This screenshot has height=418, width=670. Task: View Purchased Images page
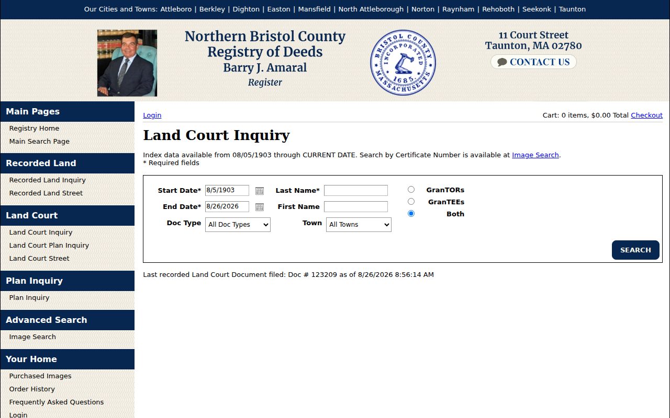click(40, 376)
